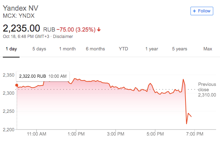Click the 2,235.00 price value
The width and height of the screenshot is (220, 143).
pyautogui.click(x=22, y=28)
